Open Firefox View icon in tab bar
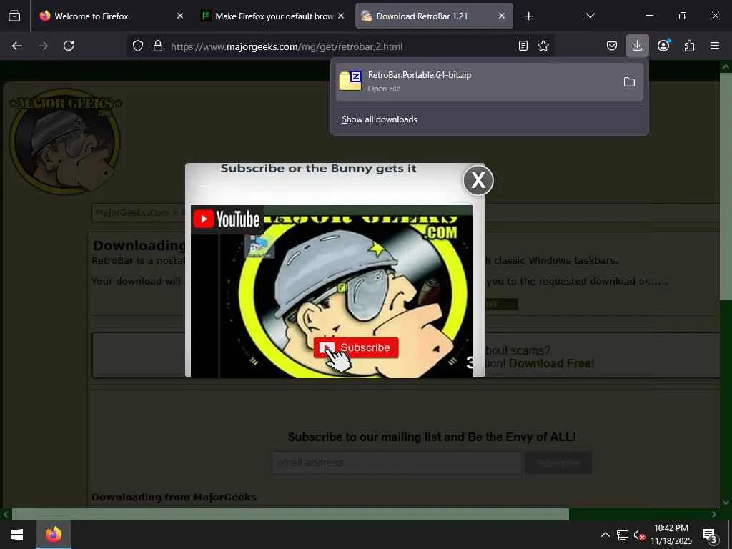The width and height of the screenshot is (732, 549). [x=14, y=16]
